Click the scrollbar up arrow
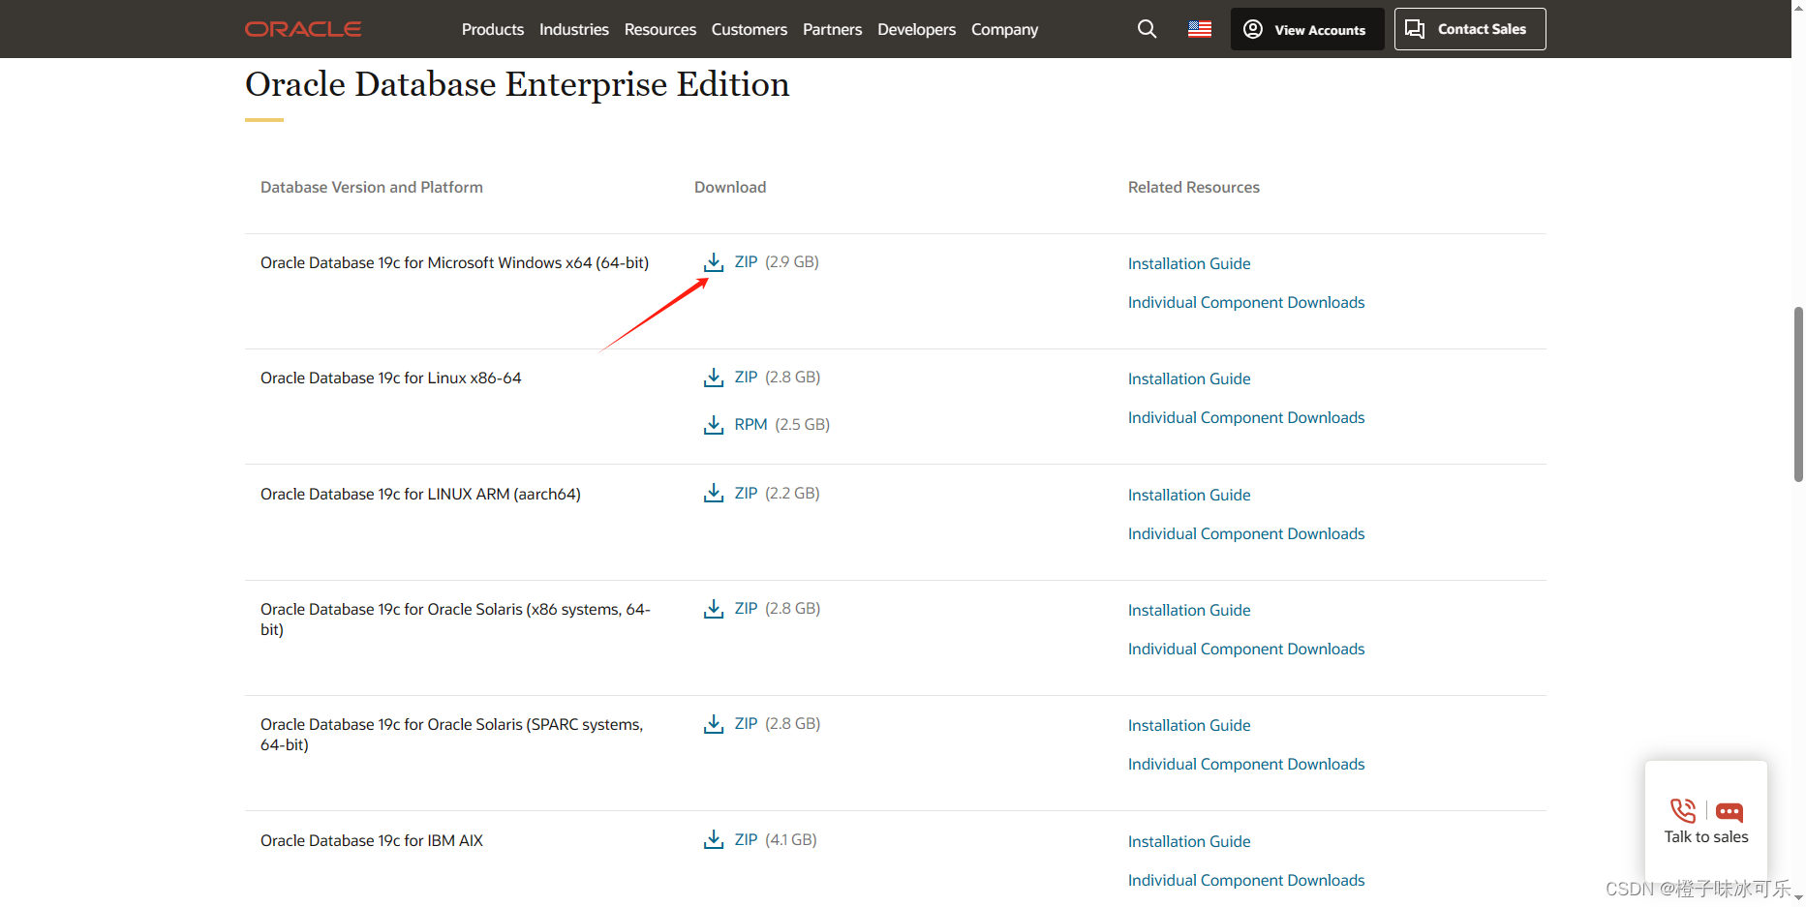The width and height of the screenshot is (1806, 907). [1798, 7]
